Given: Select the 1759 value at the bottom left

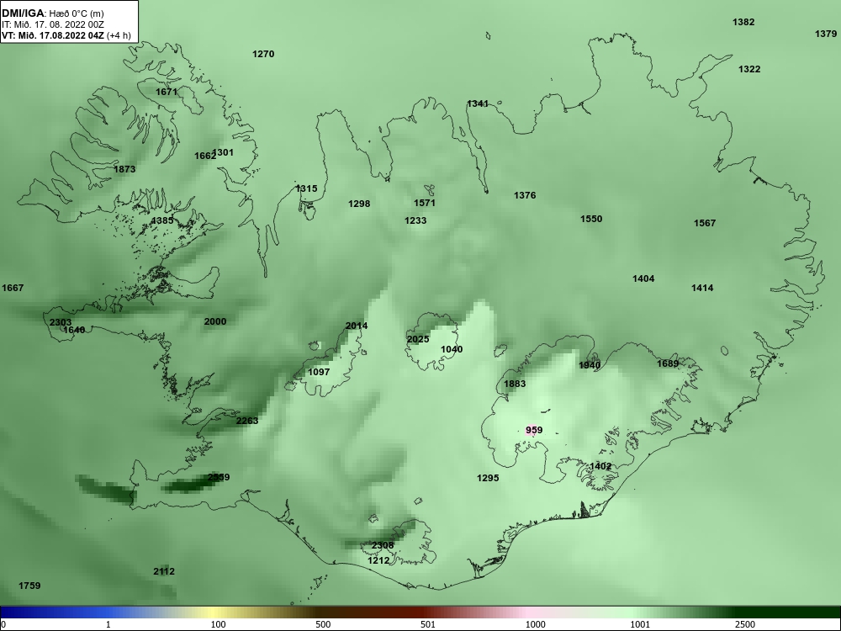Looking at the screenshot, I should pos(29,586).
